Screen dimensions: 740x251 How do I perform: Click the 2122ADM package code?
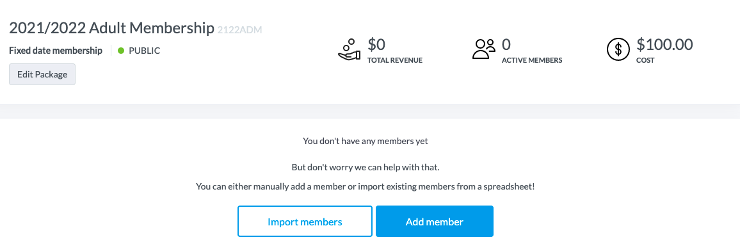point(240,30)
